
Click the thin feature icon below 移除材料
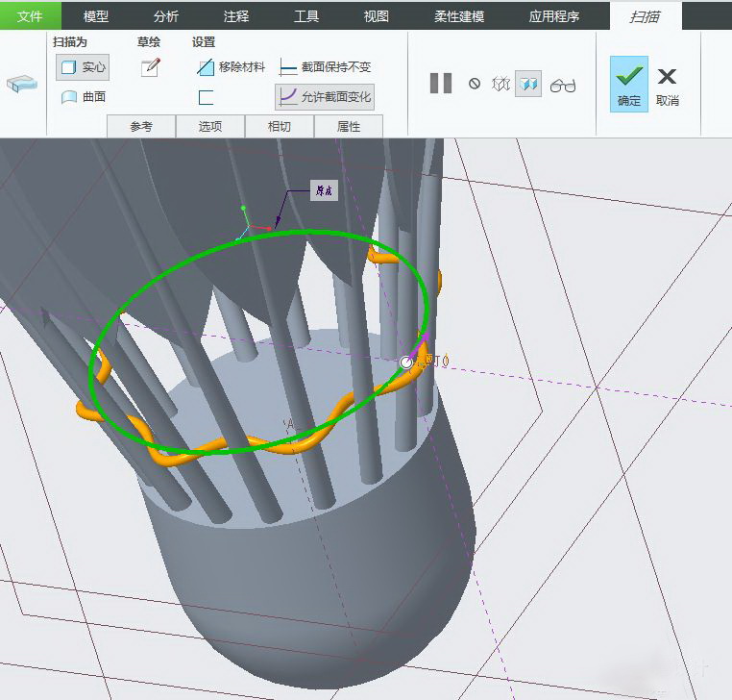coord(206,97)
